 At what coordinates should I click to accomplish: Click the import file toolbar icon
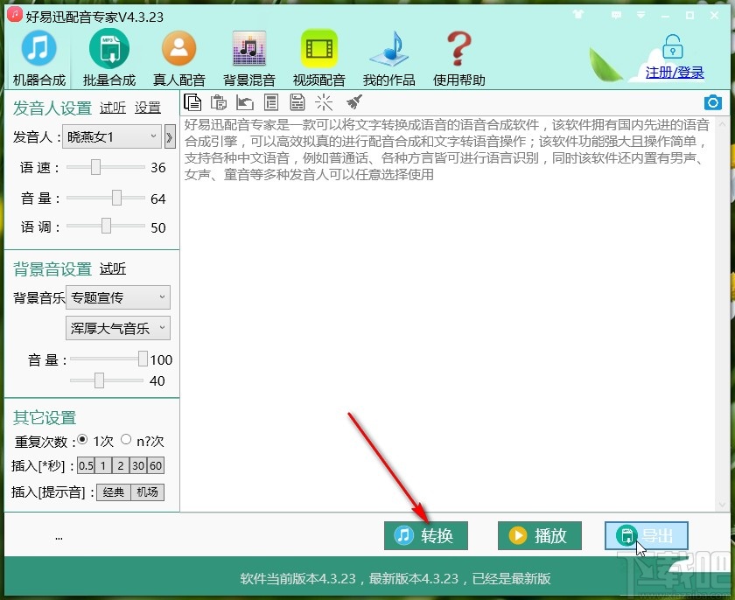click(245, 102)
